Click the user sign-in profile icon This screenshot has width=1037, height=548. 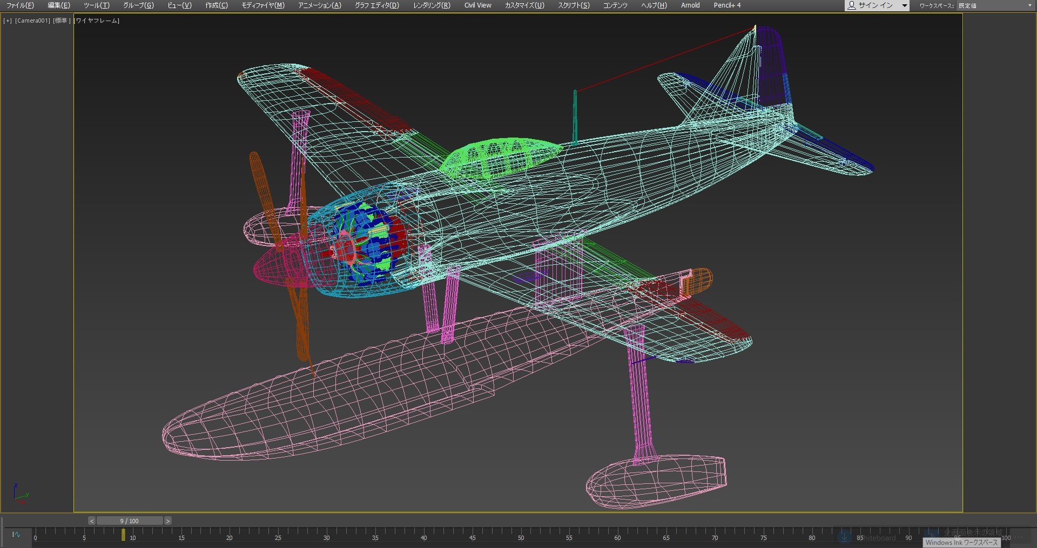[x=852, y=5]
